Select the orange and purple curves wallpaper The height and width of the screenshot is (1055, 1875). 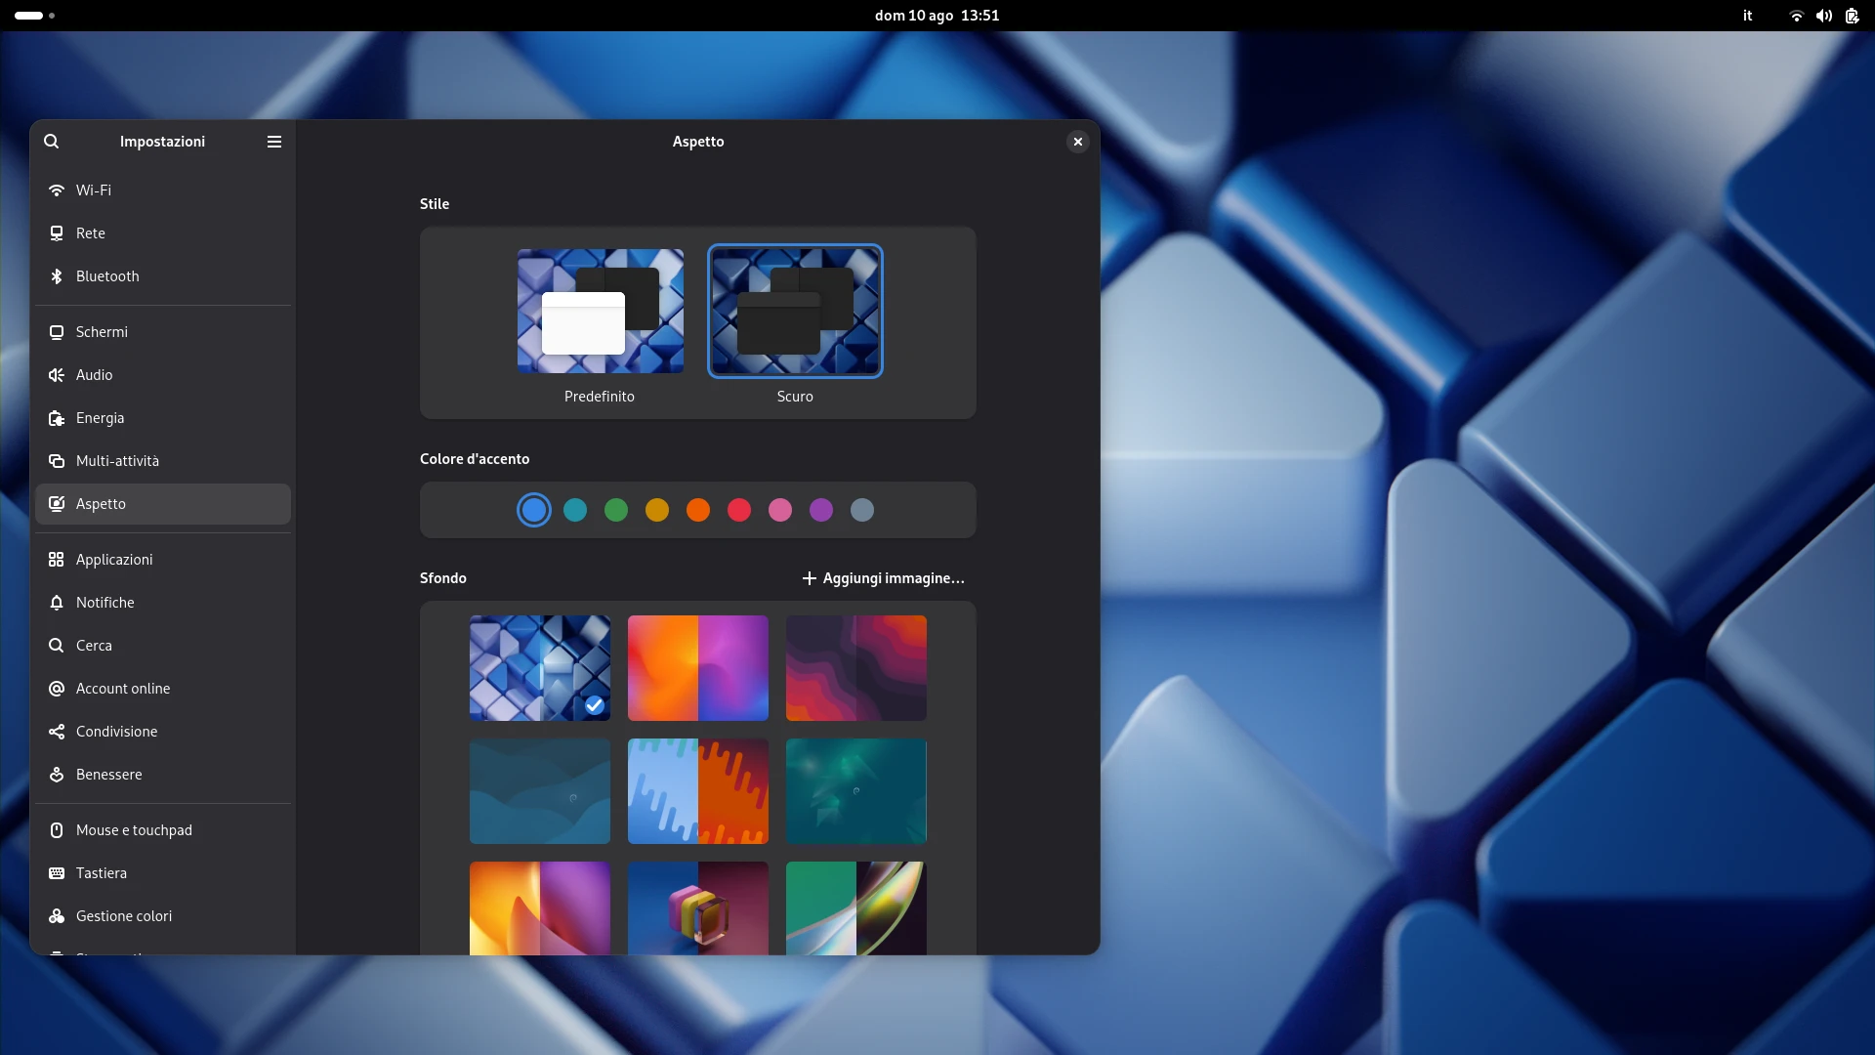[540, 908]
